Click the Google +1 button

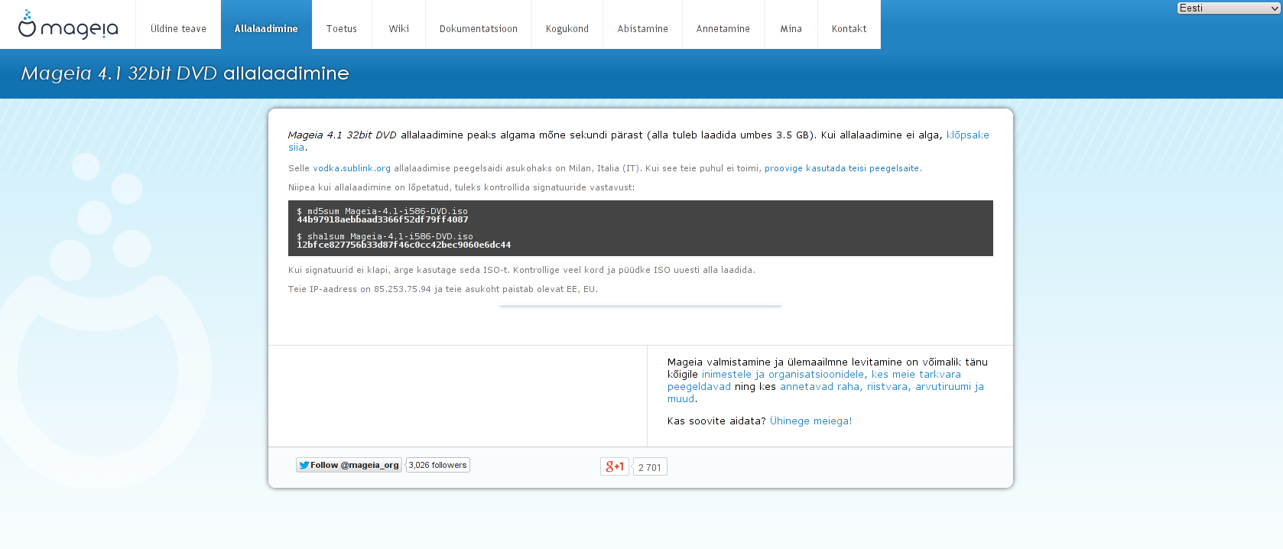615,466
